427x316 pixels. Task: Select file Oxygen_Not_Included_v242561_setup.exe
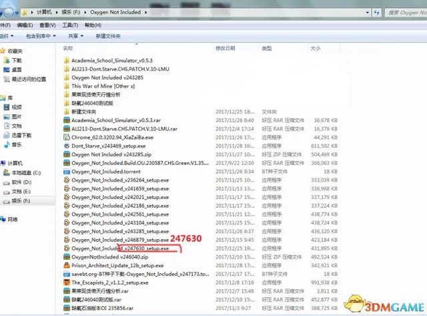120,214
